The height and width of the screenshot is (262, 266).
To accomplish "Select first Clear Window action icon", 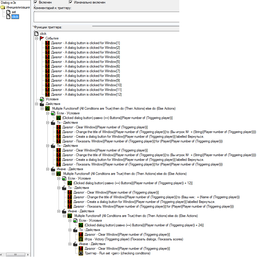I will (59, 127).
